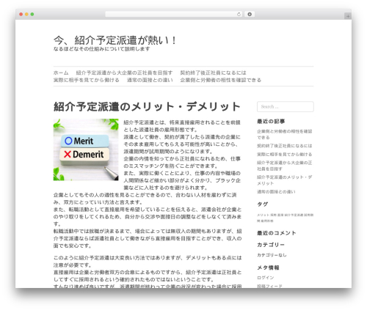This screenshot has width=367, height=310.
Task: Click the 最近のコメント sidebar heading
Action: tap(277, 233)
